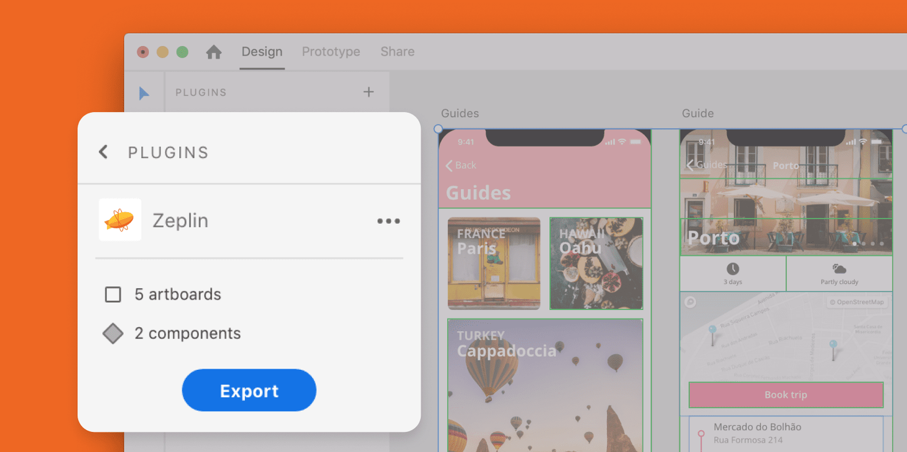Toggle the 2 components diamond checkbox

(113, 333)
